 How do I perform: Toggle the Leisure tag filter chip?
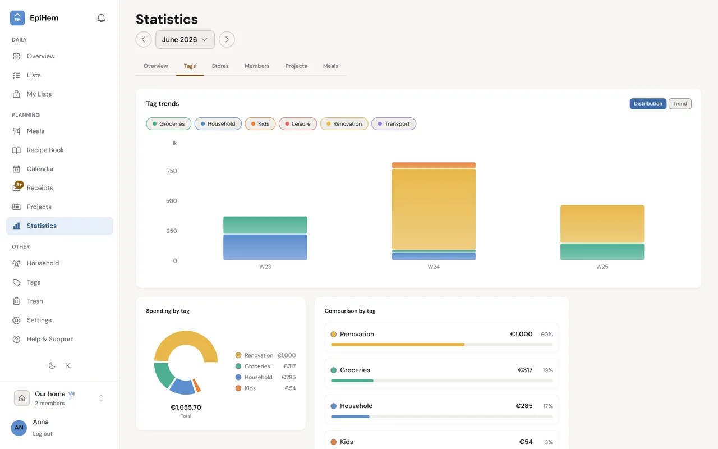pos(298,124)
